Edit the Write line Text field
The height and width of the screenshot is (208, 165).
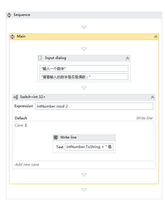[89, 147]
